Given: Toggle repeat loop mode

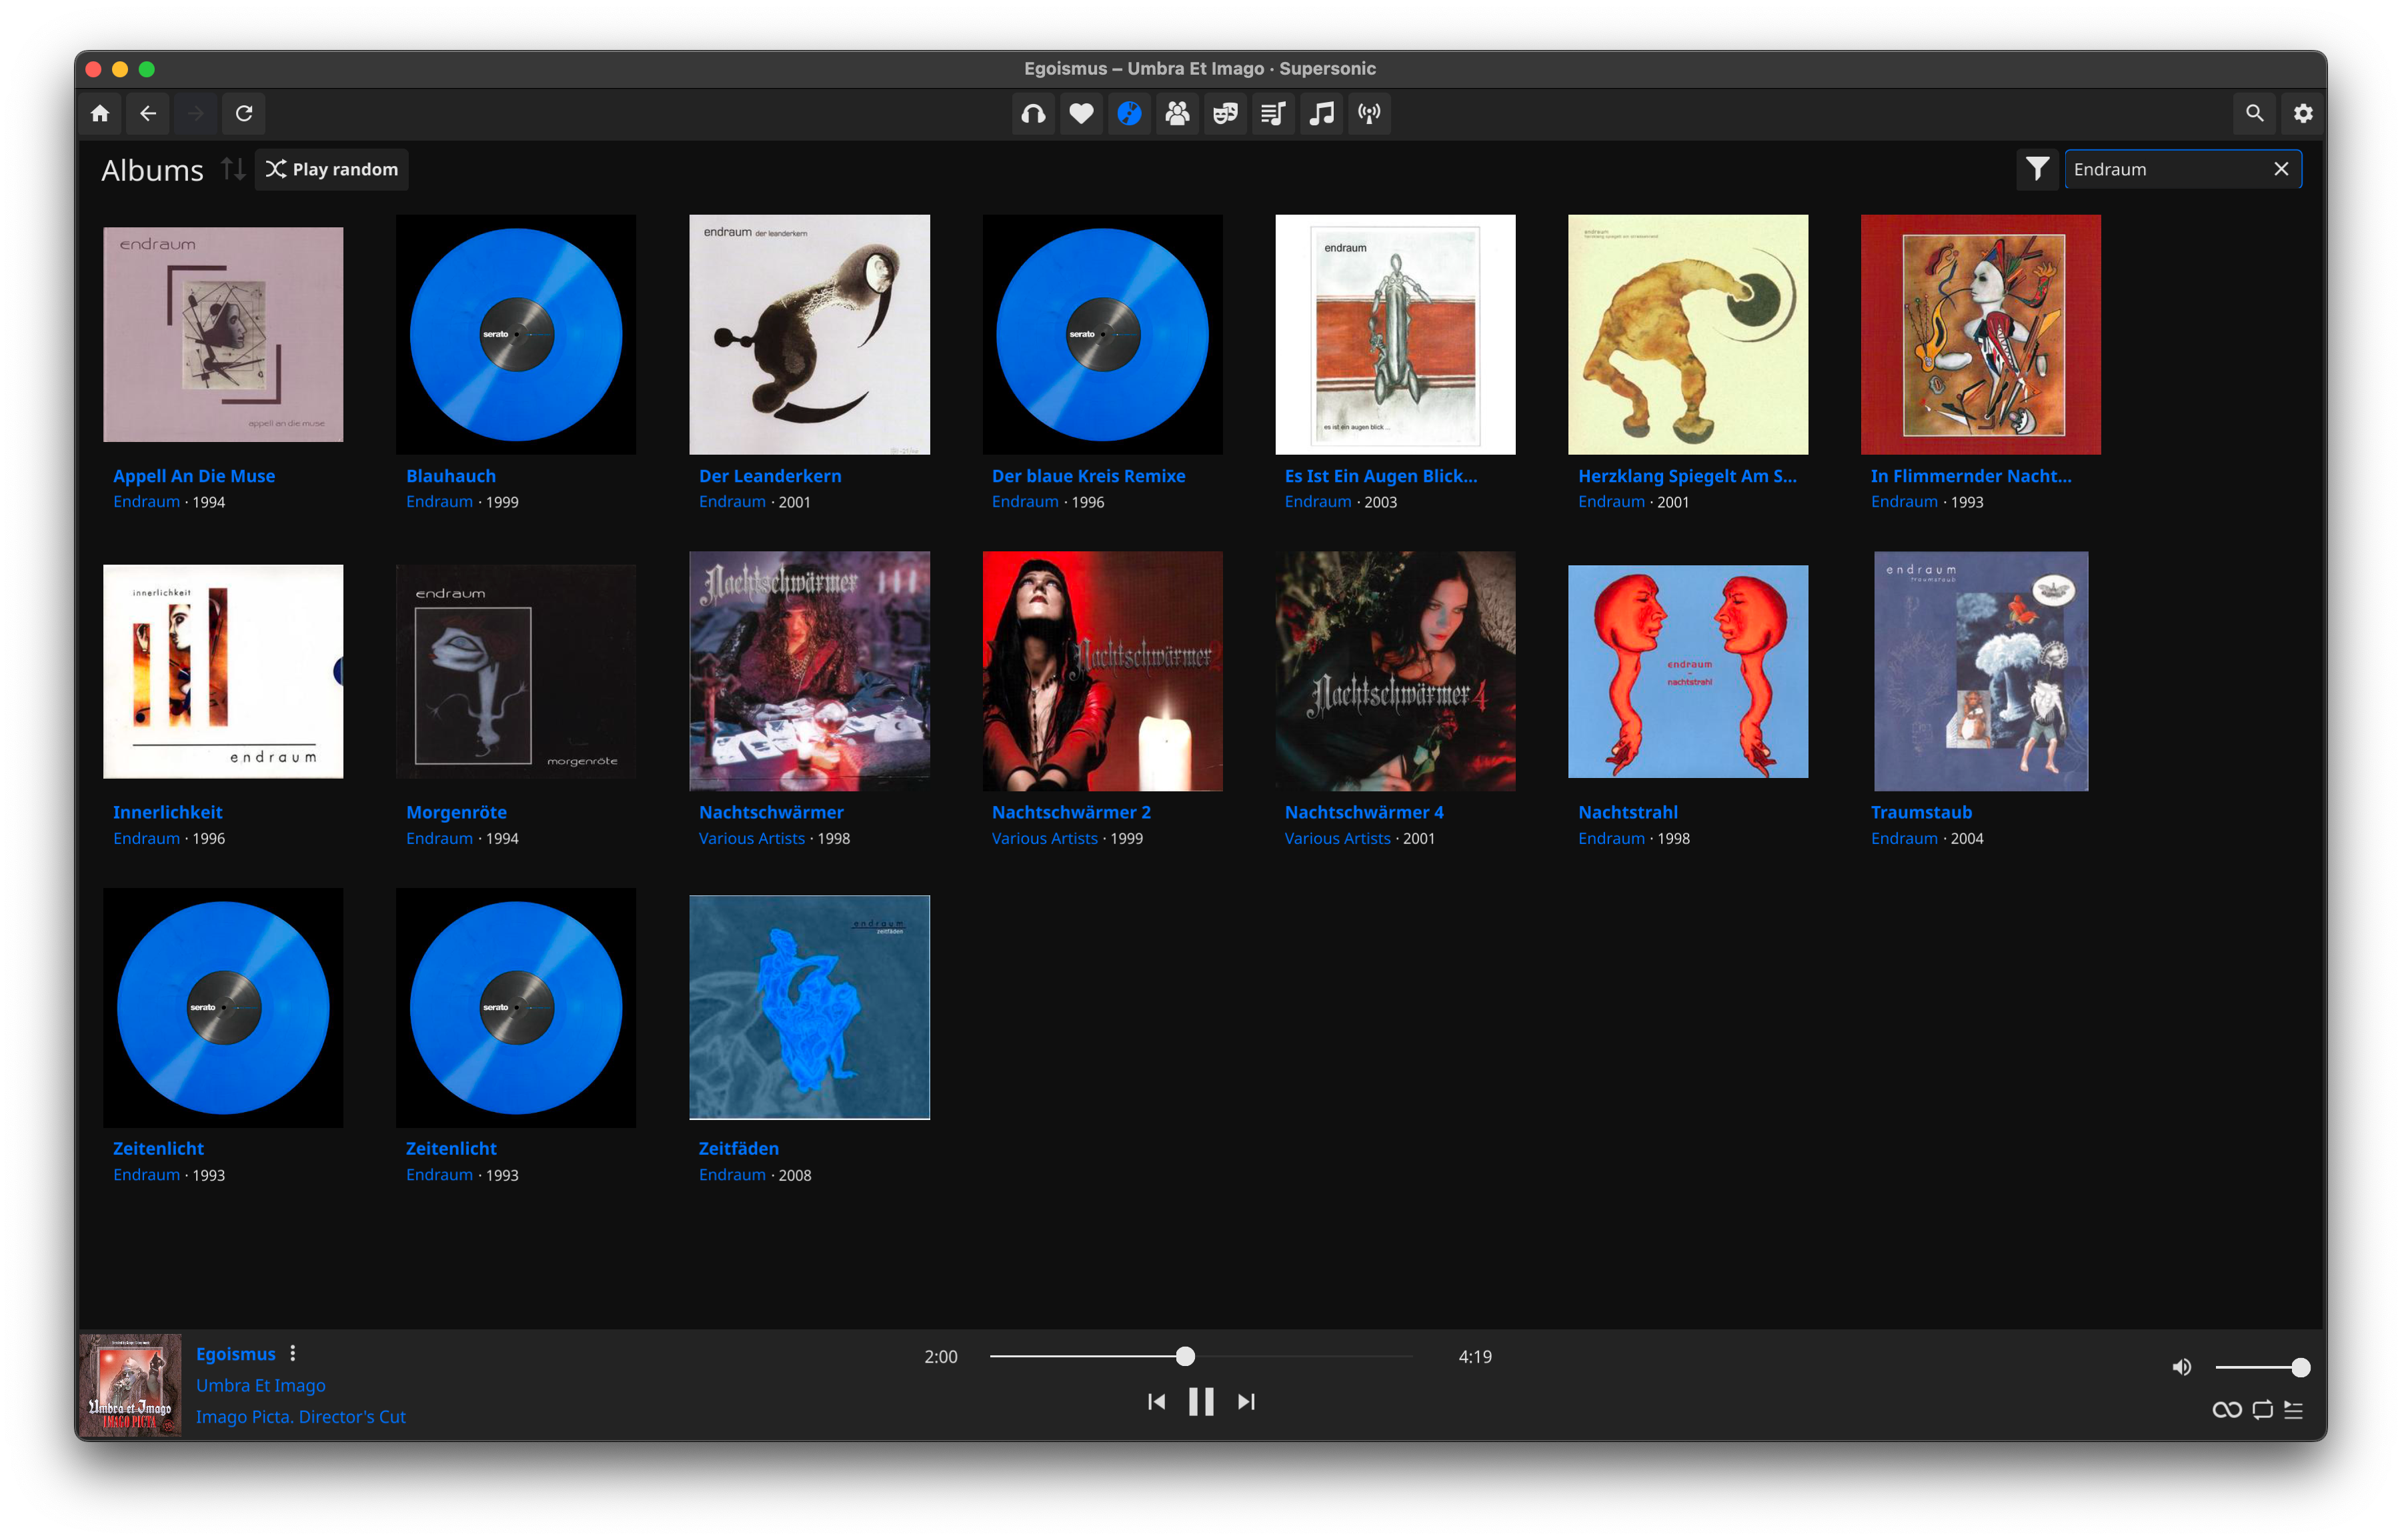Looking at the screenshot, I should click(x=2262, y=1410).
